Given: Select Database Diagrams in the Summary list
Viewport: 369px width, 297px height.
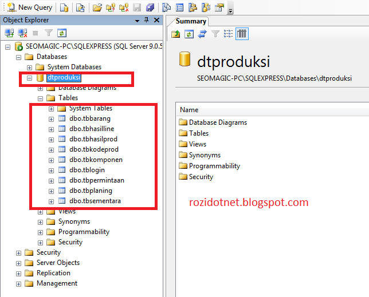Looking at the screenshot, I should 218,122.
